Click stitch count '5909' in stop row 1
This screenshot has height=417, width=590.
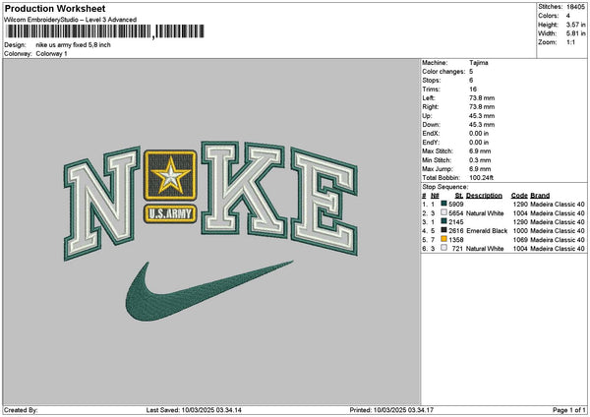click(456, 205)
